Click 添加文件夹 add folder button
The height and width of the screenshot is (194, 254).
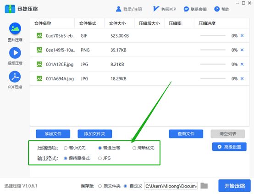click(95, 134)
